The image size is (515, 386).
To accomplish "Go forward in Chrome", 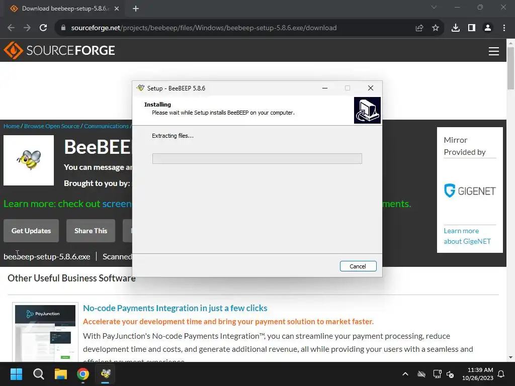I will (x=27, y=28).
